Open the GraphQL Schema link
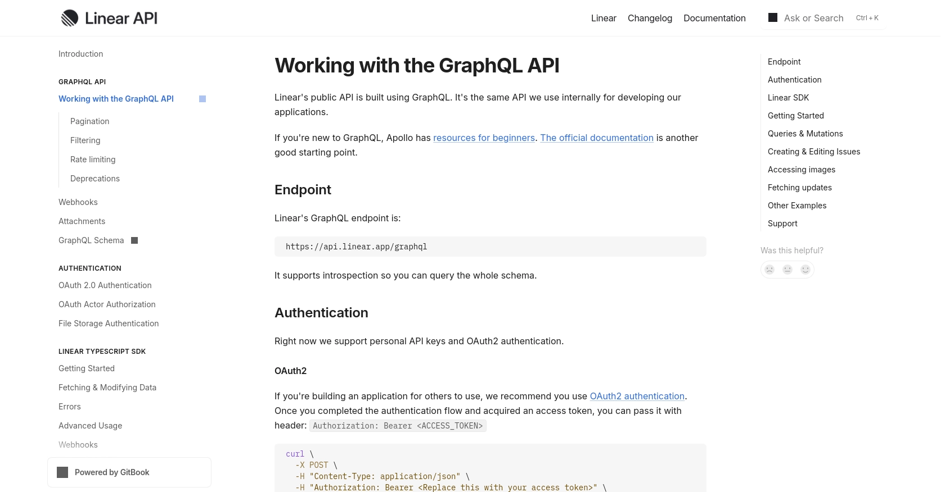945x492 pixels. [x=91, y=240]
